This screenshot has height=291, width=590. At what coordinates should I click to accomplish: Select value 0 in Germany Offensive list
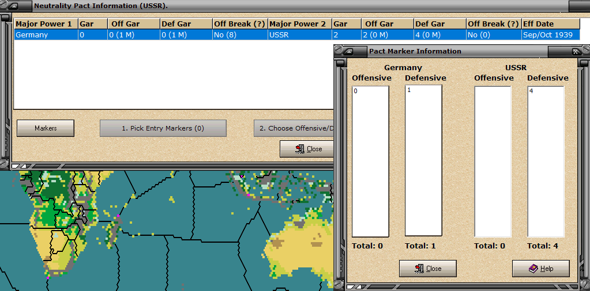click(356, 91)
